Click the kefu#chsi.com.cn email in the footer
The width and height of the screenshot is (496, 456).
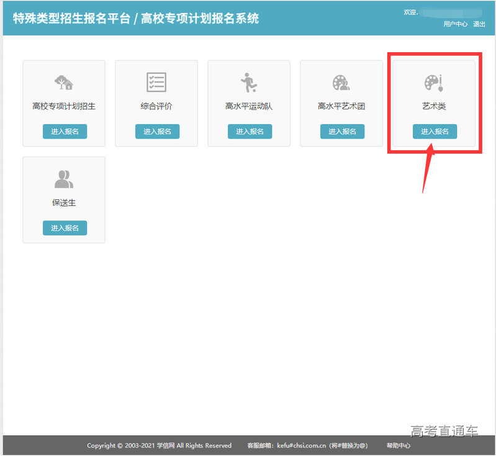click(x=301, y=445)
